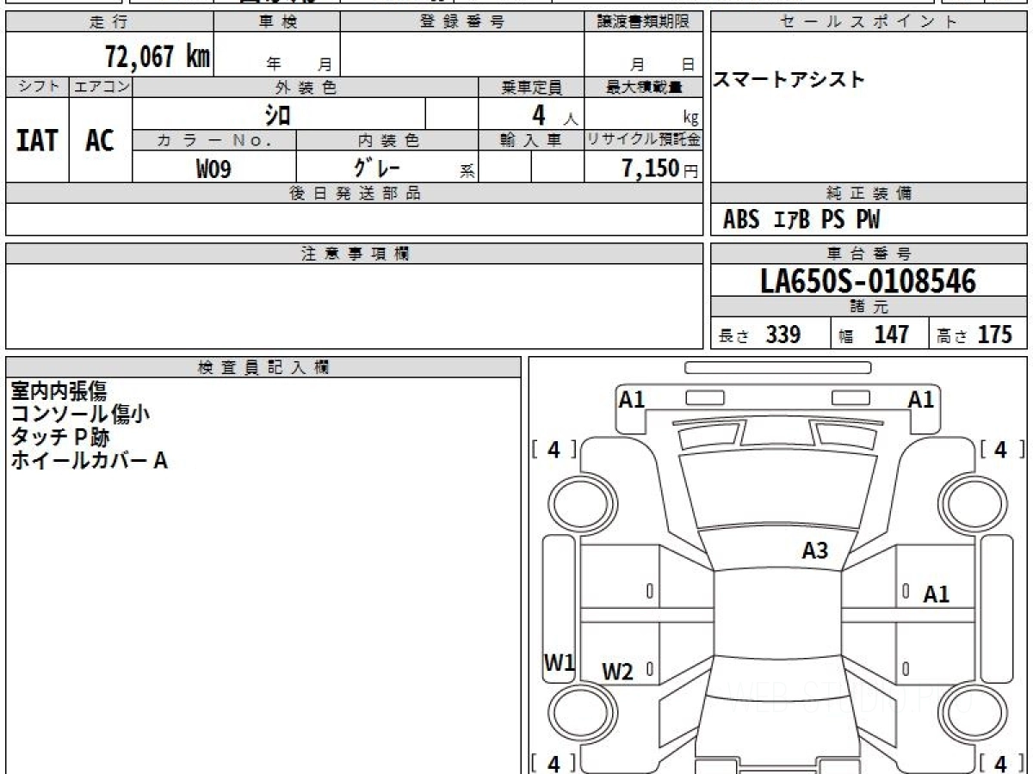Click the 車検 column header
Image resolution: width=1033 pixels, height=774 pixels.
pos(276,22)
